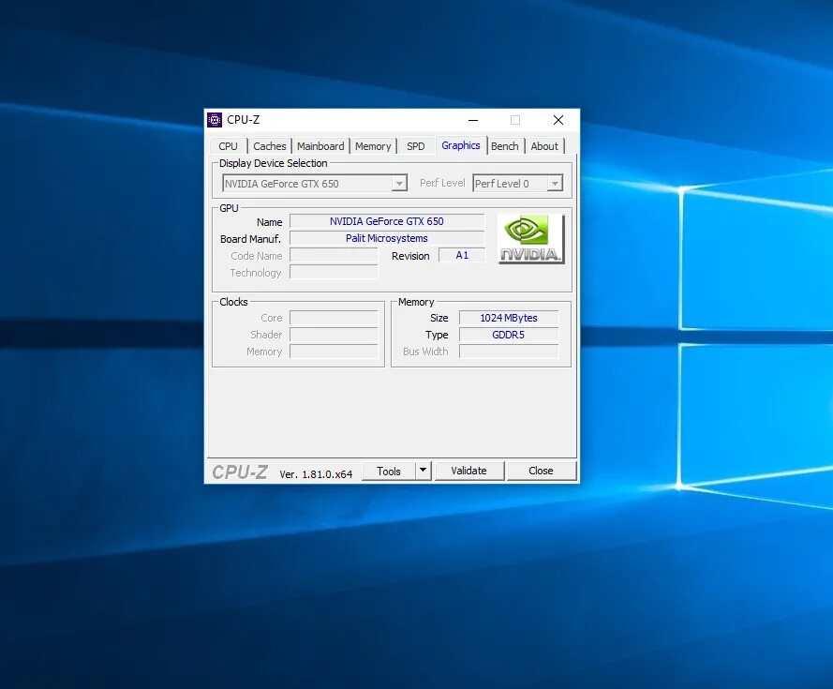833x689 pixels.
Task: Click the GPU Name field value
Action: coord(387,221)
